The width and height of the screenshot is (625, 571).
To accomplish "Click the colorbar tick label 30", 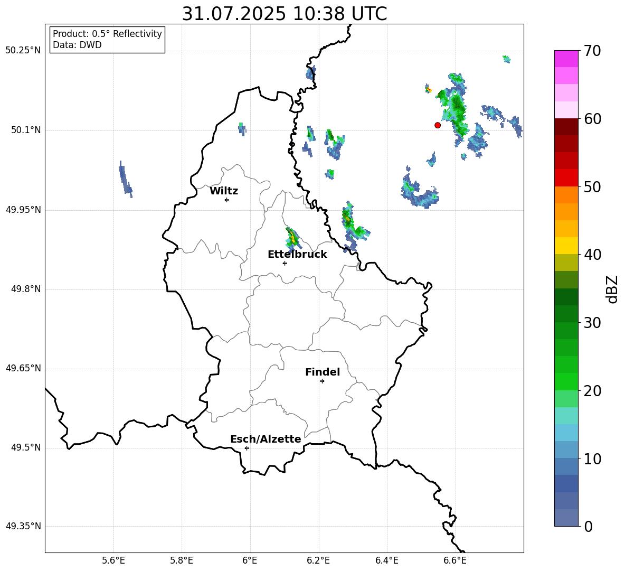I will [592, 323].
